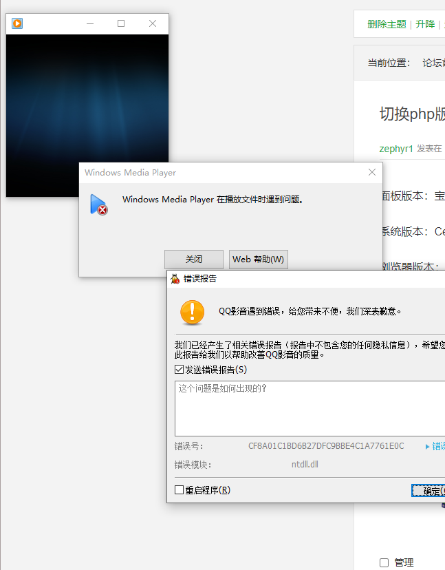Click the QQ影音遇到错误 apology message

pos(310,312)
